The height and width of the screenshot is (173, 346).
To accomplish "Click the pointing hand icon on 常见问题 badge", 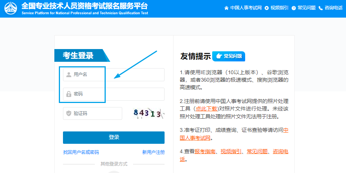I will click(219, 56).
